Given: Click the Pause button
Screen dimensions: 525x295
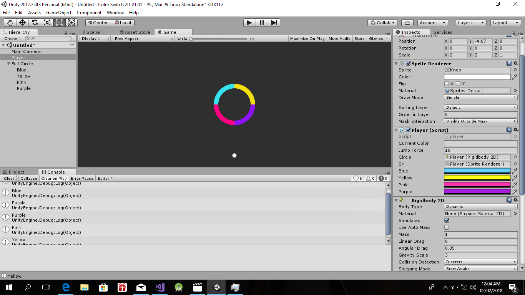Looking at the screenshot, I should click(262, 23).
